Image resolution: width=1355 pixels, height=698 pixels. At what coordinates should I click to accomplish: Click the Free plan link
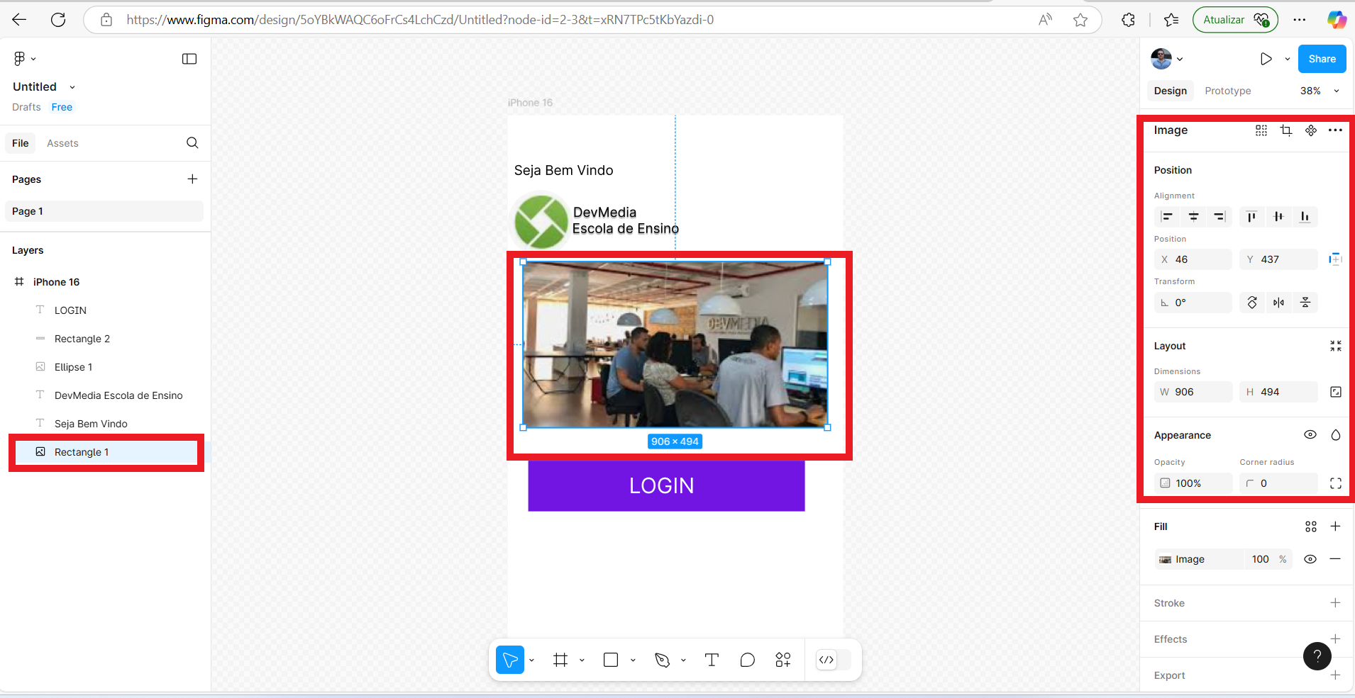62,107
